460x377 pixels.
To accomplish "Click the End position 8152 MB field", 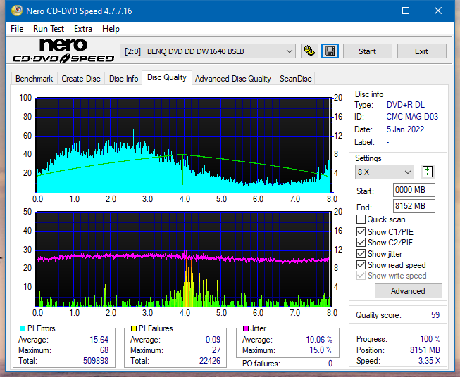I will coord(414,206).
